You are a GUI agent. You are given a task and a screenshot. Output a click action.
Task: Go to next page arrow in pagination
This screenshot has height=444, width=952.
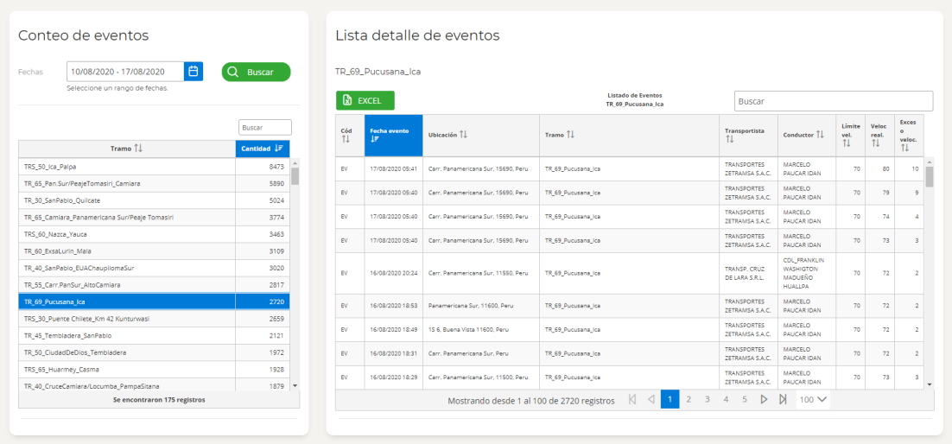pos(764,400)
